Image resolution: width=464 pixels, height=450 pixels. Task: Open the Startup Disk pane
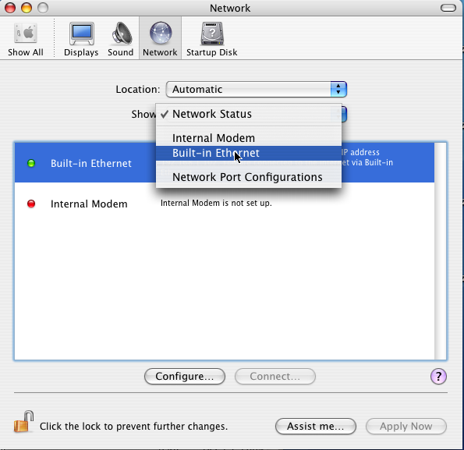point(212,39)
